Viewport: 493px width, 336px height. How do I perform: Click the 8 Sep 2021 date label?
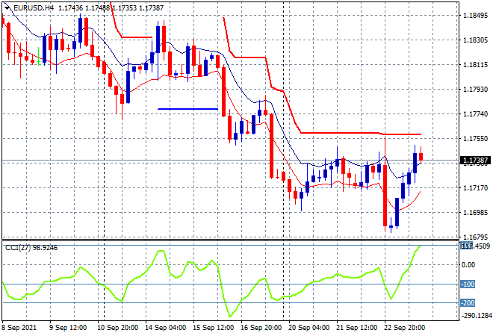[19, 328]
